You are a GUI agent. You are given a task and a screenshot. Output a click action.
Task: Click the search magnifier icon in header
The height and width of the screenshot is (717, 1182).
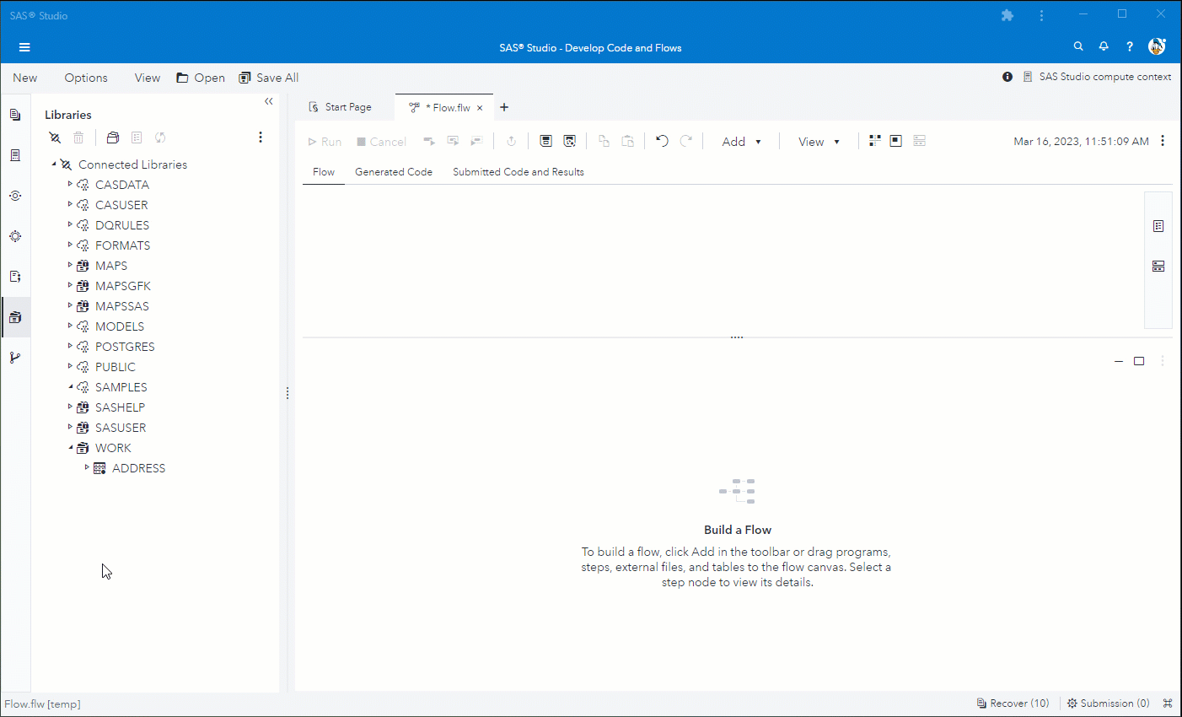coord(1078,46)
